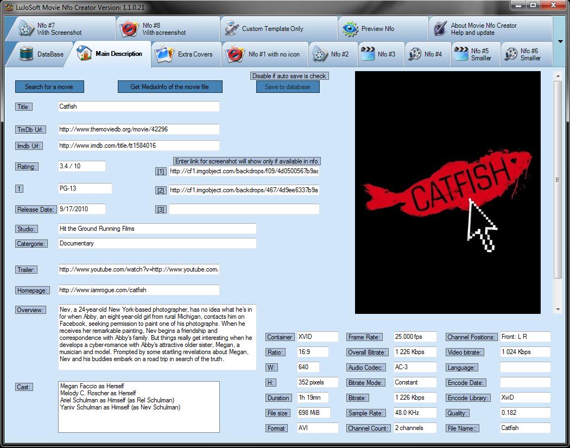Click the Title field containing Catfish
Viewport: 570px width, 448px height.
click(x=138, y=106)
